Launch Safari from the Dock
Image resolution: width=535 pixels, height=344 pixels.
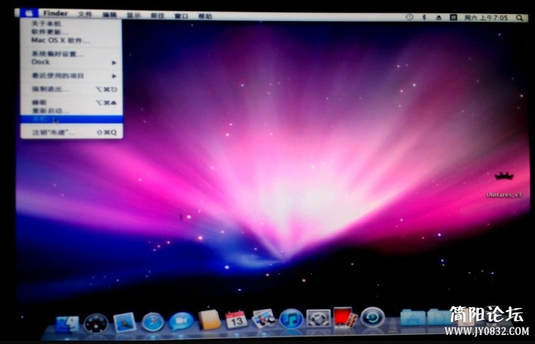point(152,322)
